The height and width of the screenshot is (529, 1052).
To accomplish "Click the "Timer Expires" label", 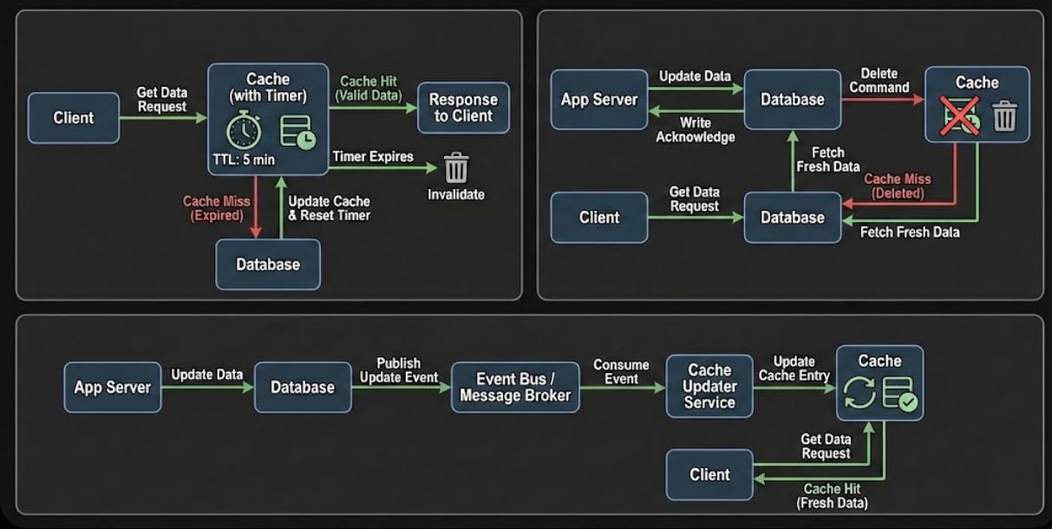I will coord(373,157).
